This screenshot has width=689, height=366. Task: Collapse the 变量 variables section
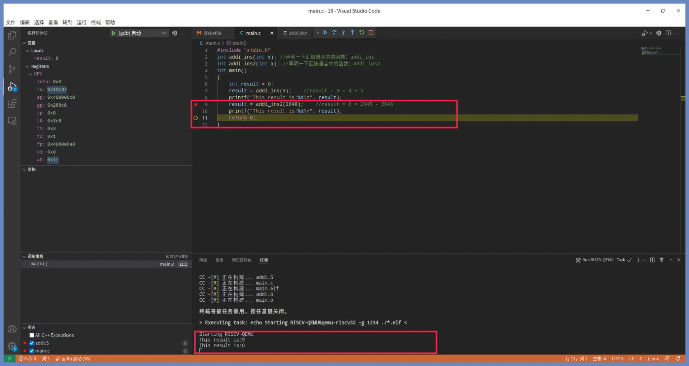[24, 43]
